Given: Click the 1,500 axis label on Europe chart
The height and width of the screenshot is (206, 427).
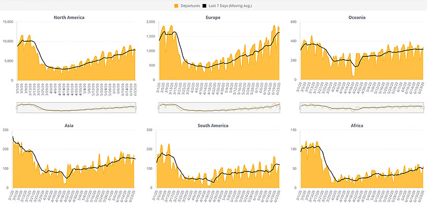Looking at the screenshot, I should coord(151,37).
